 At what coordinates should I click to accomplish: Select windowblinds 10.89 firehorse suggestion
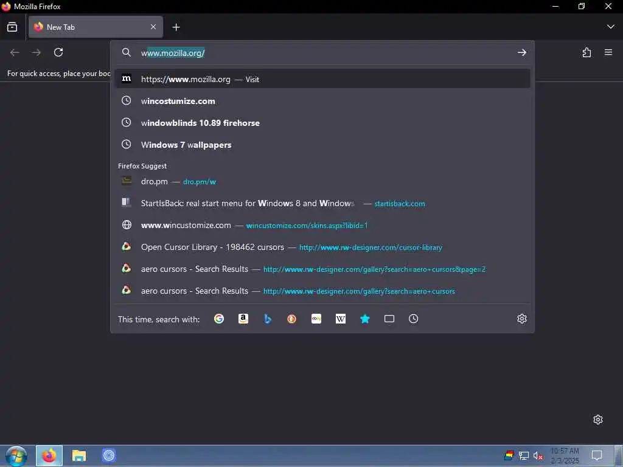(x=322, y=123)
